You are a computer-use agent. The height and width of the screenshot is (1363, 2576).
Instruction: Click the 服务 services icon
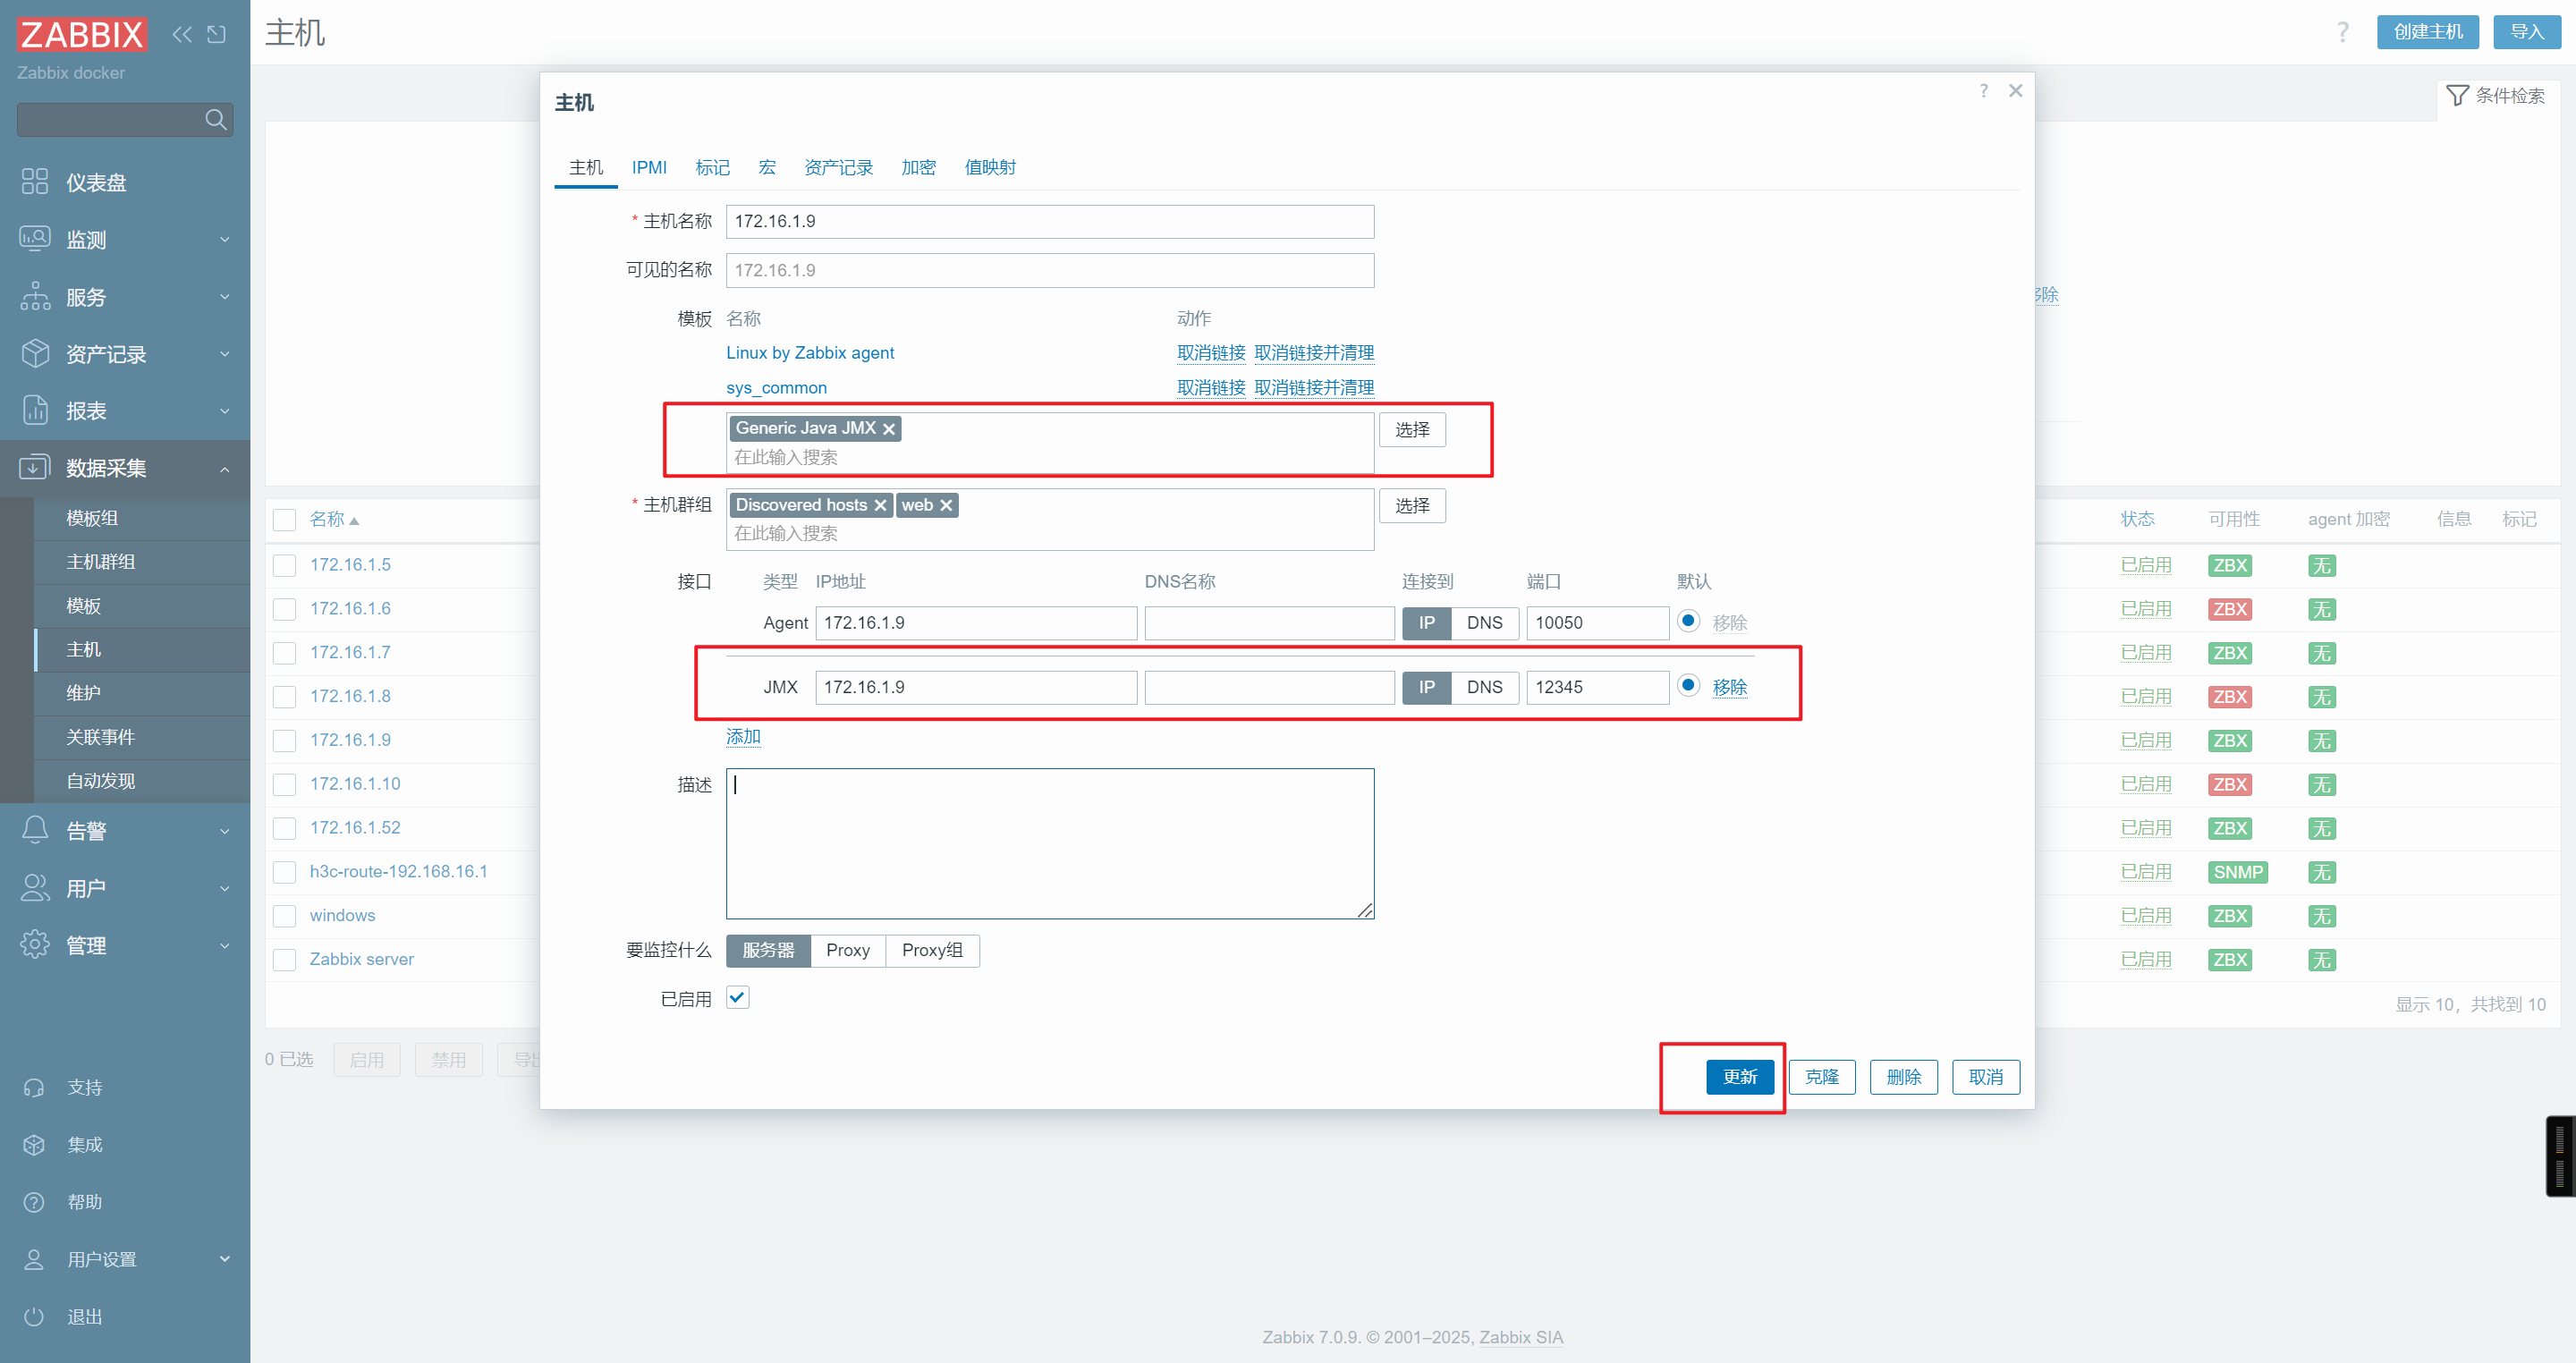click(35, 296)
